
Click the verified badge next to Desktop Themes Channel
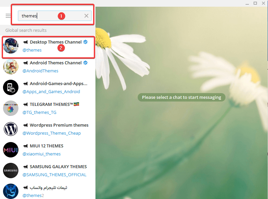click(85, 42)
